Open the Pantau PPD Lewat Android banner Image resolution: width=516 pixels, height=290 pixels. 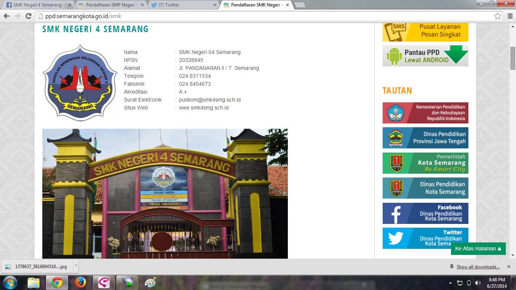[425, 56]
